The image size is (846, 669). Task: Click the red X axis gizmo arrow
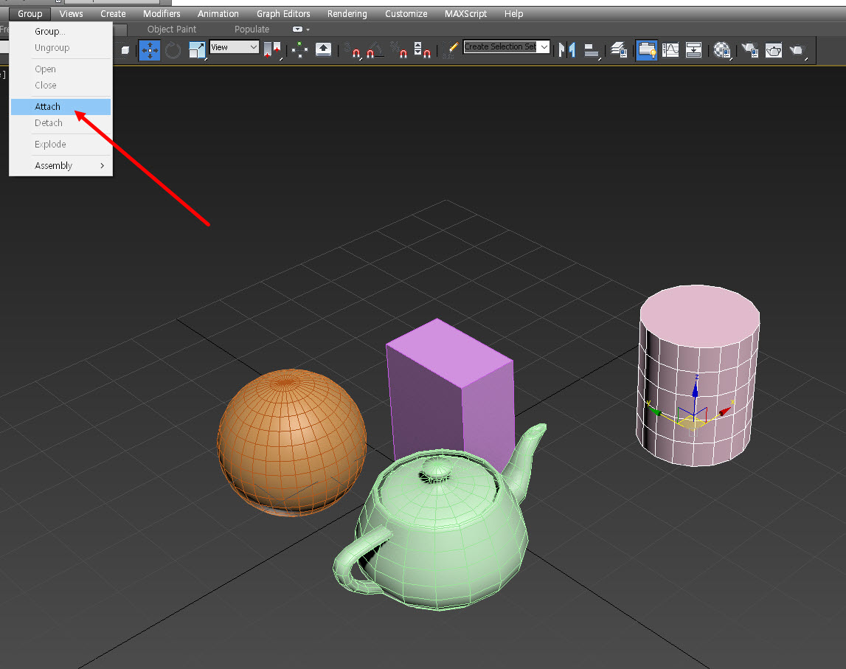click(725, 411)
